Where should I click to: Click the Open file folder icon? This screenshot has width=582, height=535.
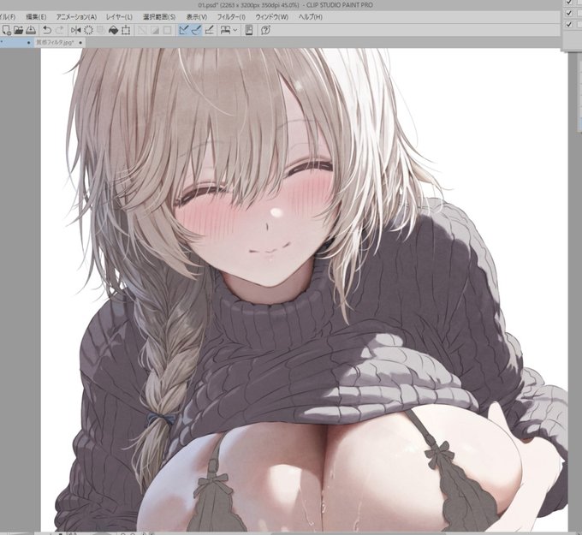(x=19, y=30)
